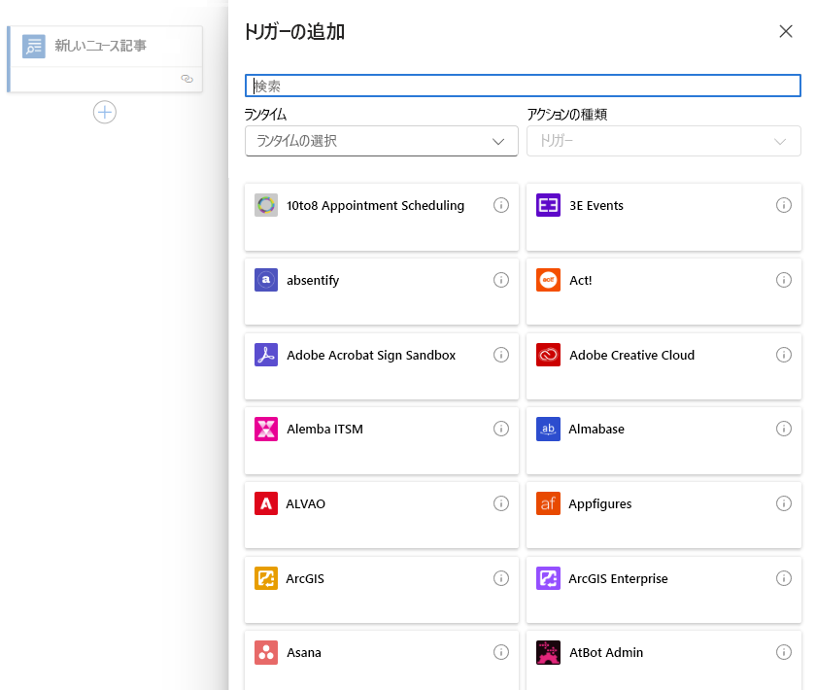The image size is (816, 690).
Task: Show info for AtBot Admin
Action: 784,652
